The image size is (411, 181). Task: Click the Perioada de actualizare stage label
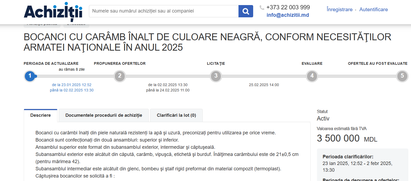[x=51, y=63]
